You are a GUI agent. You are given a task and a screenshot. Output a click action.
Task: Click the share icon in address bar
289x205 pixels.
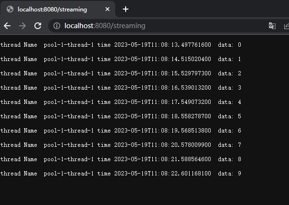[287, 26]
